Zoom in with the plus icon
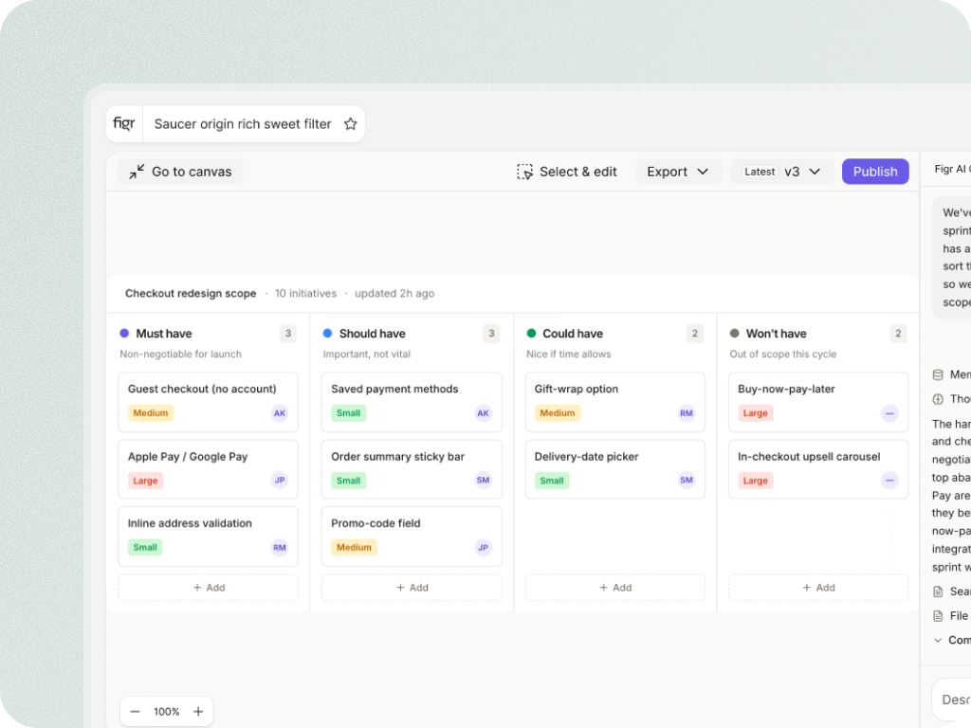Viewport: 971px width, 728px height. tap(198, 711)
